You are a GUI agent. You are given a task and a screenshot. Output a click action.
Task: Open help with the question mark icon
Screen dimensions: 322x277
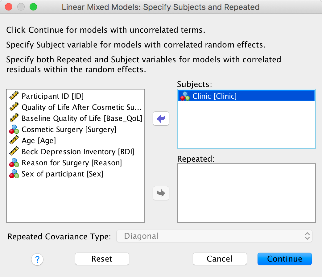coord(37,259)
